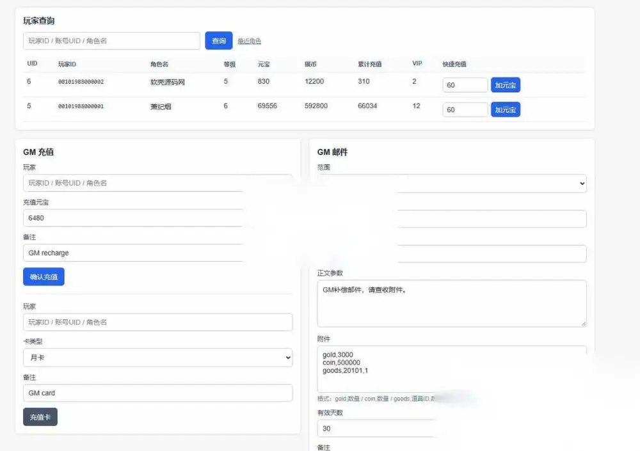The width and height of the screenshot is (640, 451).
Task: Click the VIP value 12
Action: (417, 106)
